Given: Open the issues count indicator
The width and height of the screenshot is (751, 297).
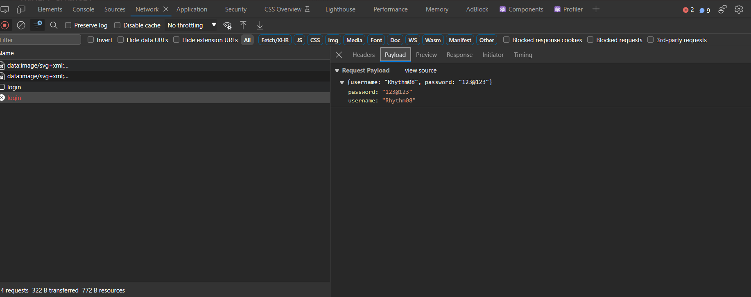Looking at the screenshot, I should click(x=705, y=10).
